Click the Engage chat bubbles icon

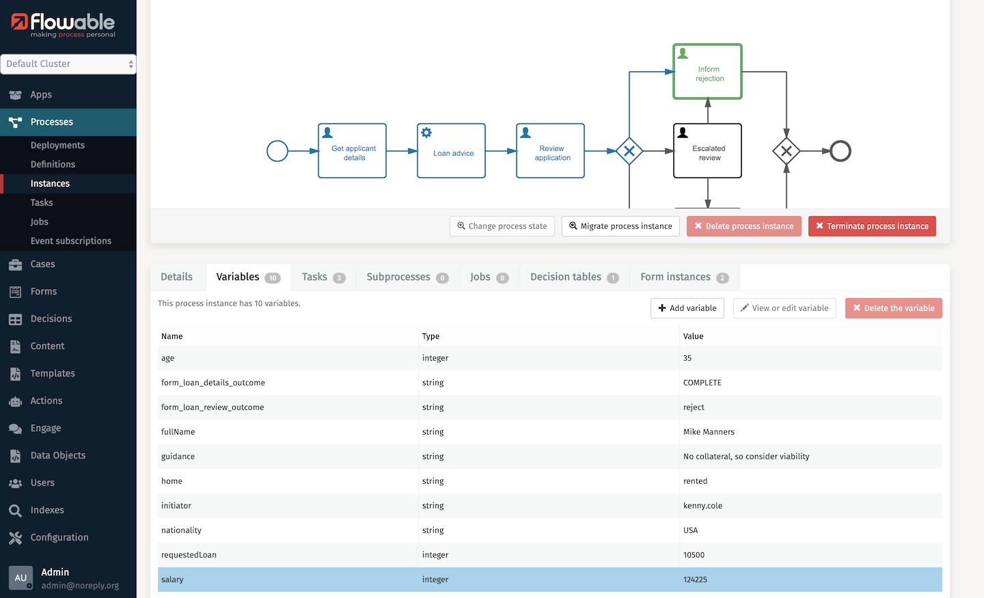pyautogui.click(x=15, y=429)
